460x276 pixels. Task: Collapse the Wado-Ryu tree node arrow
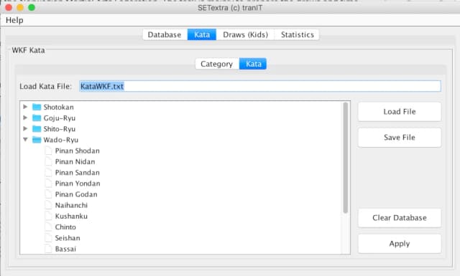[25, 140]
